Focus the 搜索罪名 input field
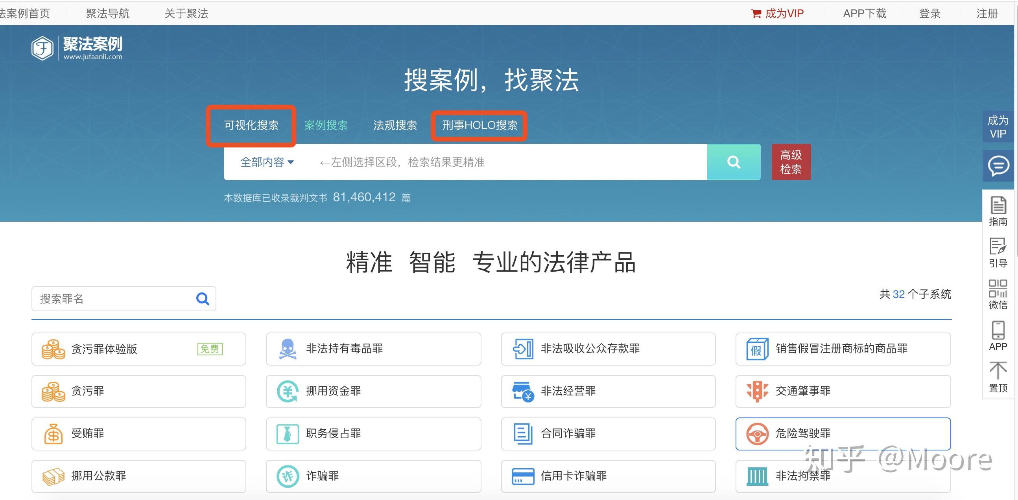 (x=114, y=299)
